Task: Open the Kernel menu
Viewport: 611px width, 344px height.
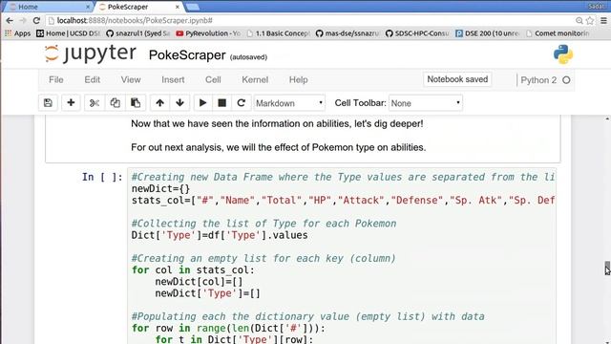Action: 255,80
